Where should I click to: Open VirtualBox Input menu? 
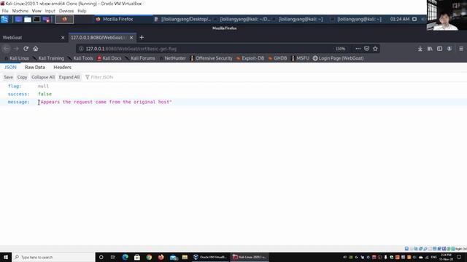pos(50,11)
